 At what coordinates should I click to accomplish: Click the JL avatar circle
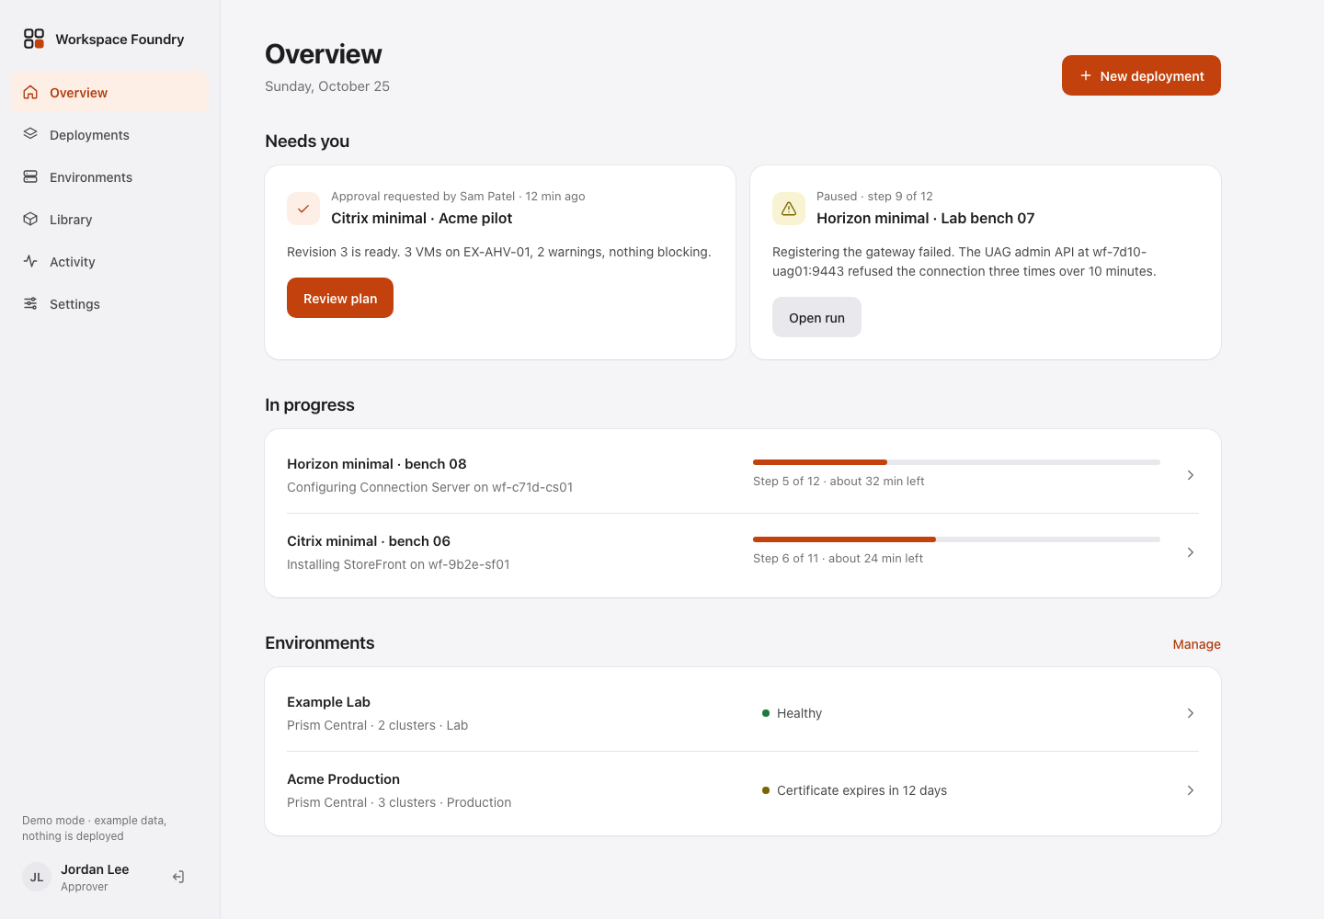pyautogui.click(x=37, y=878)
